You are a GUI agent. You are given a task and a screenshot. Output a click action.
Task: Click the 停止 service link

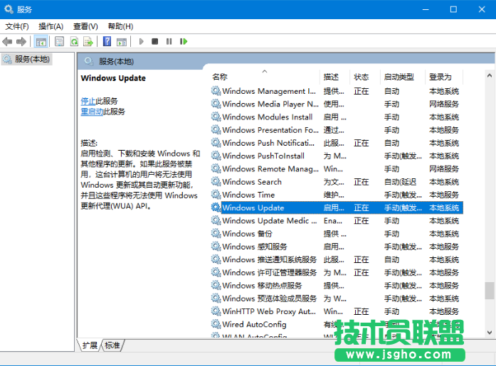click(88, 101)
